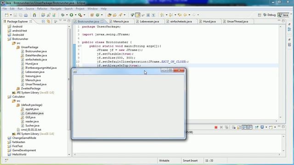
Task: Select DateiHandler.java in Package Explorer
Action: click(x=36, y=55)
